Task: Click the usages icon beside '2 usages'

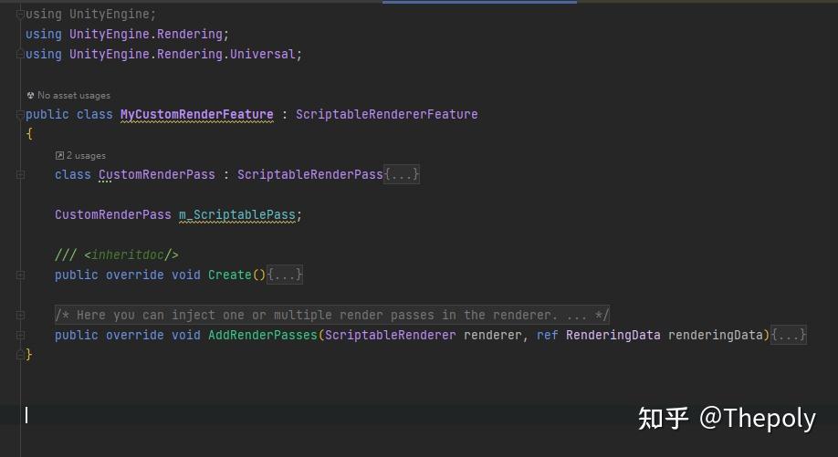Action: 59,156
